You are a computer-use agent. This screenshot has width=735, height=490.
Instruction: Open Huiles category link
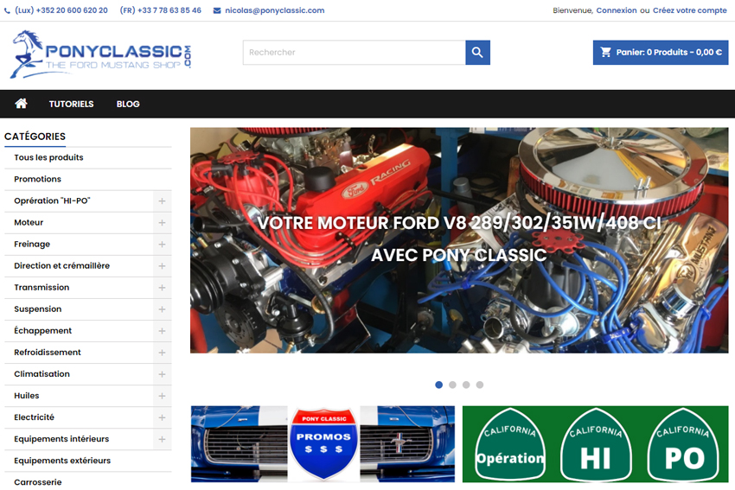[x=27, y=396]
